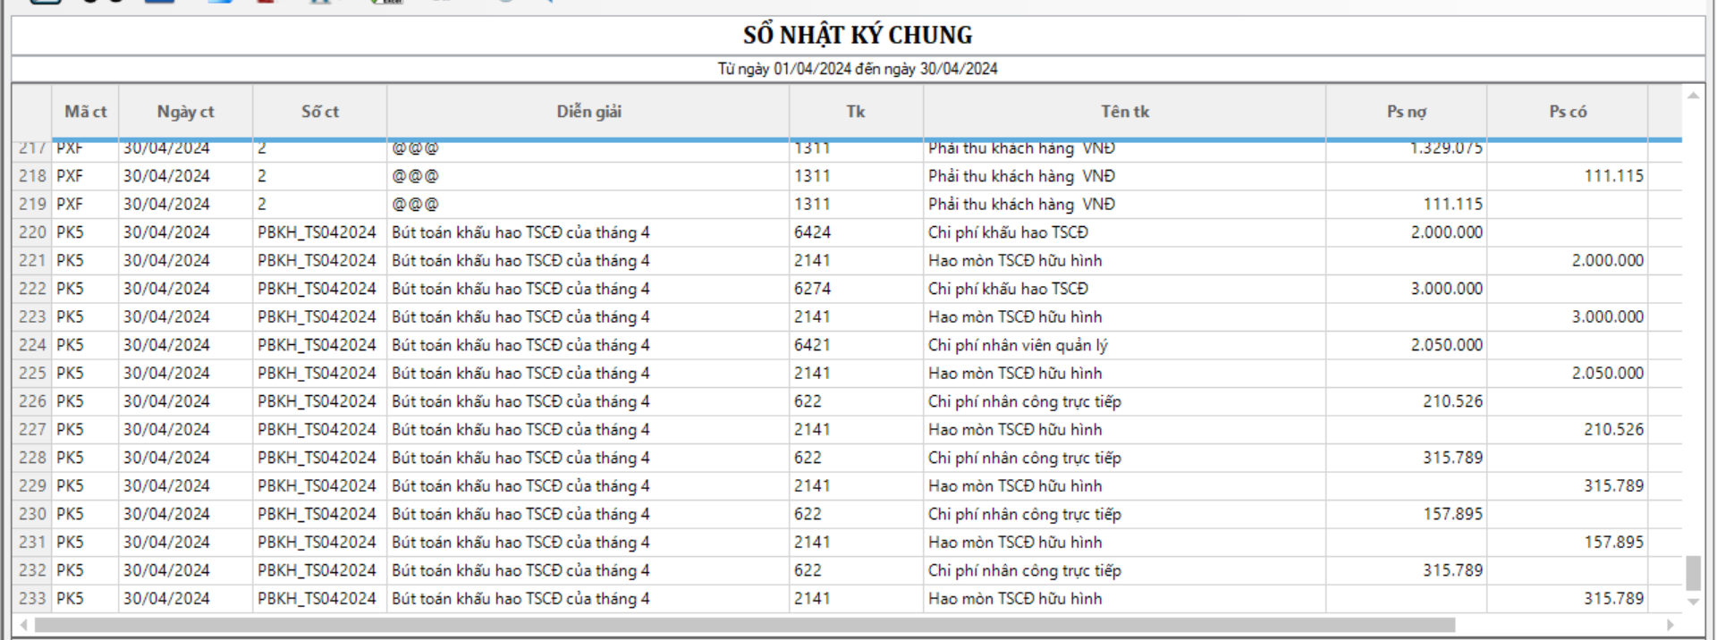Screen dimensions: 1717x640
Task: Select account cell 6424 in row 220
Action: (812, 232)
